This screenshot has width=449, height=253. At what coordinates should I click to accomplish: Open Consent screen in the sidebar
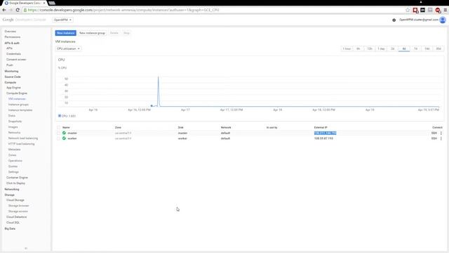pyautogui.click(x=16, y=59)
